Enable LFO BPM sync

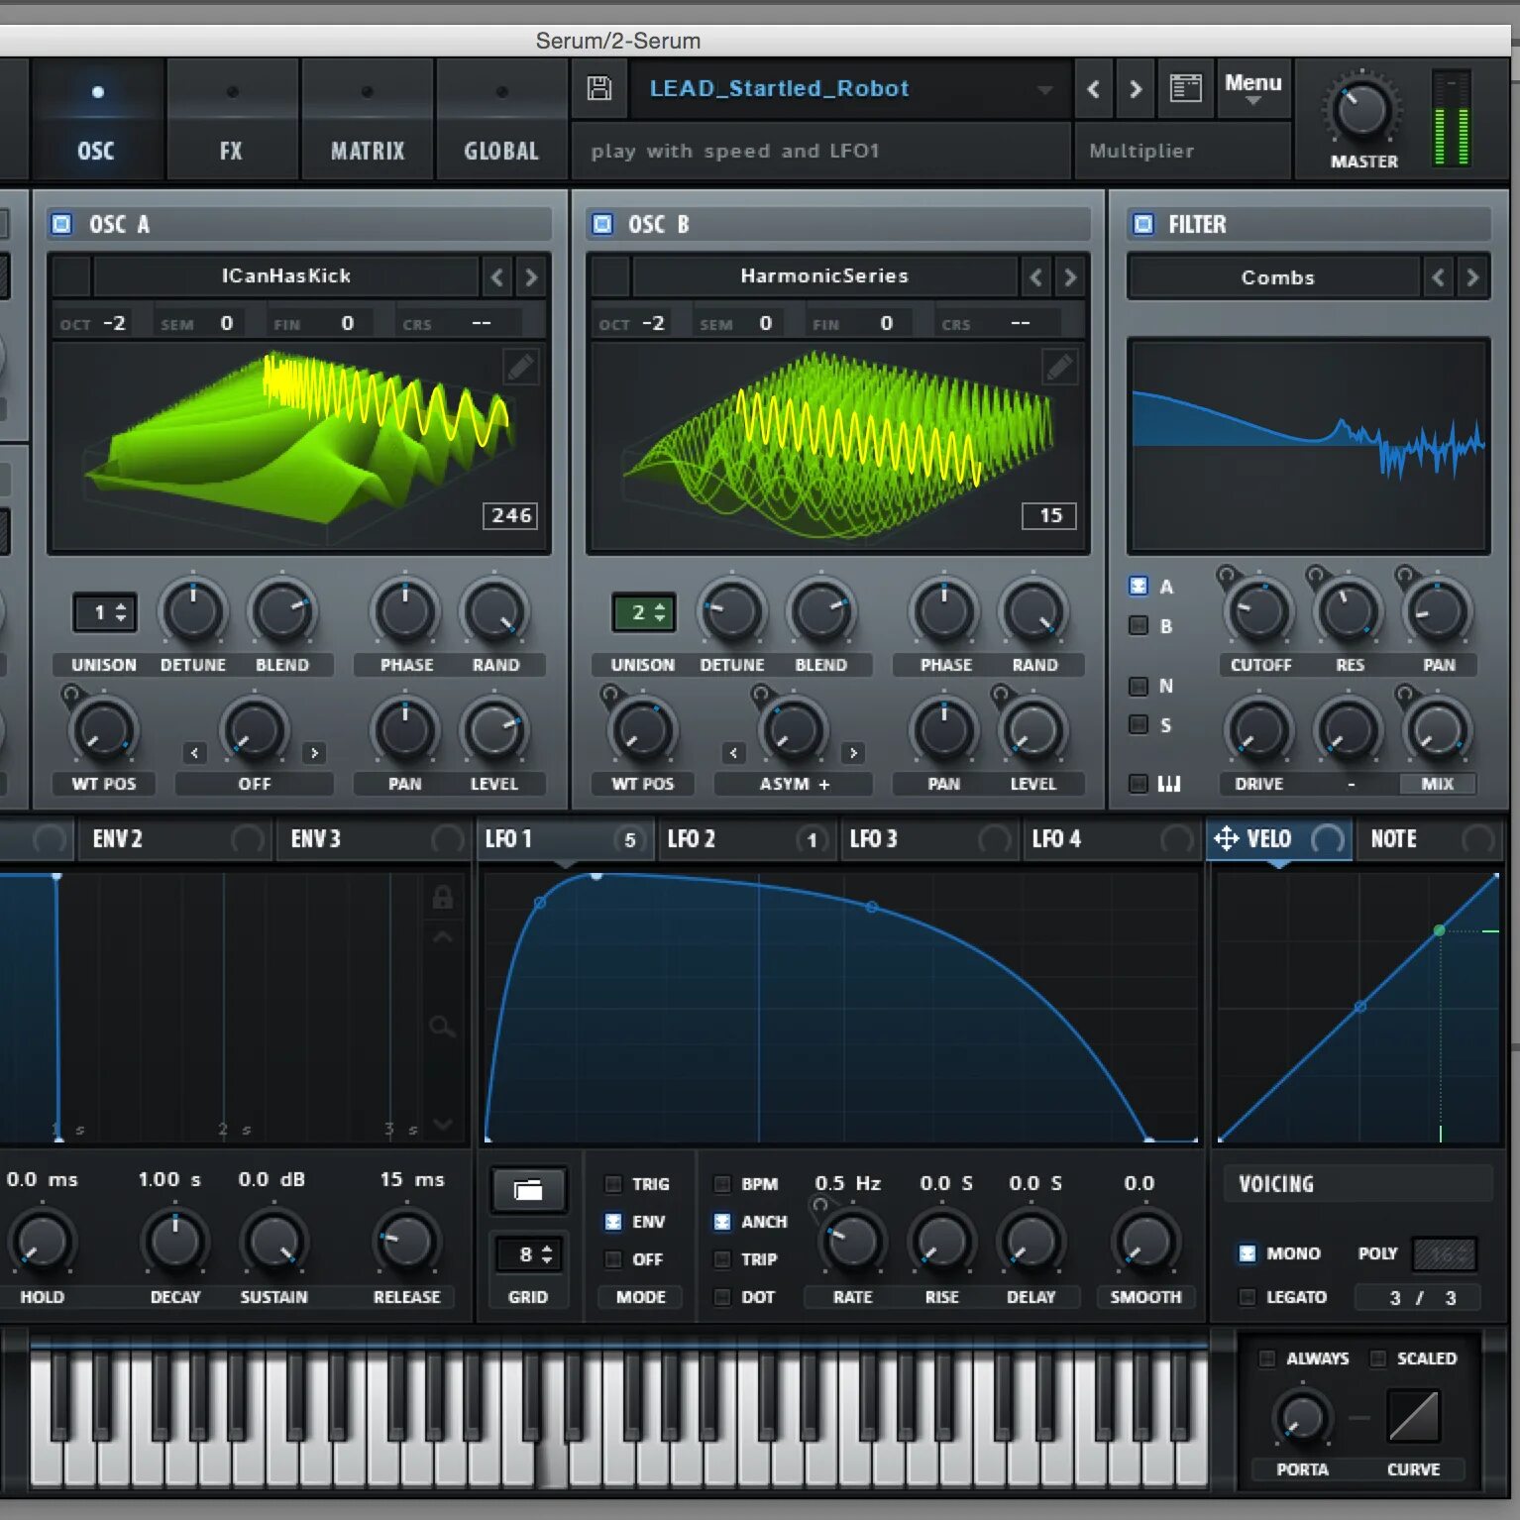tap(722, 1184)
